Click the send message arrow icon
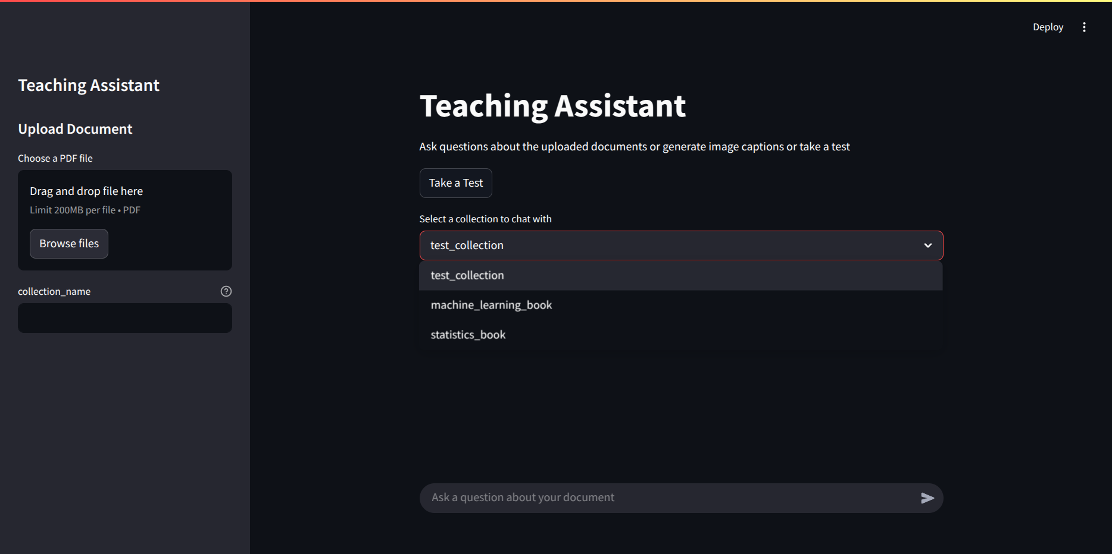Image resolution: width=1112 pixels, height=554 pixels. (x=927, y=498)
